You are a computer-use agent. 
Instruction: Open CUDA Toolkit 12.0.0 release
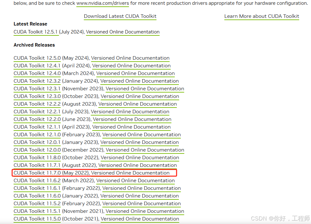point(37,150)
